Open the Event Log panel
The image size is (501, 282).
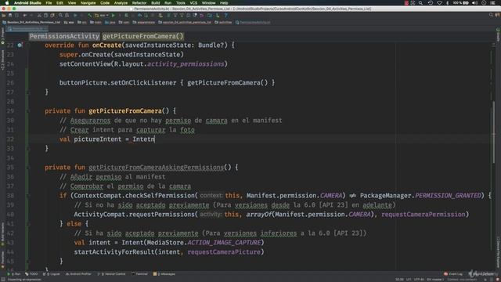point(453,274)
